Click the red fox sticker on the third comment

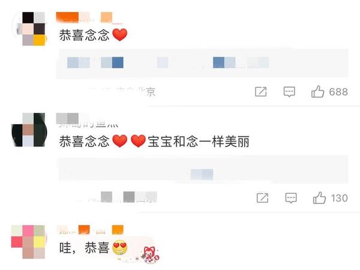click(x=150, y=254)
